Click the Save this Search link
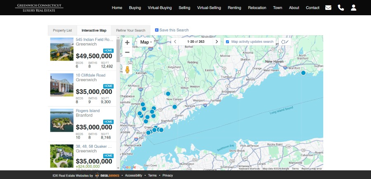The width and height of the screenshot is (371, 179). (x=174, y=30)
